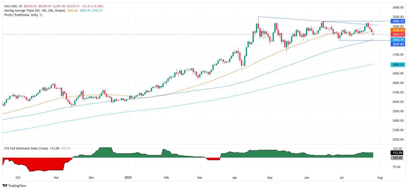The height and width of the screenshot is (190, 408).
Task: Select the blue 3452.72 price label
Action: [x=398, y=21]
